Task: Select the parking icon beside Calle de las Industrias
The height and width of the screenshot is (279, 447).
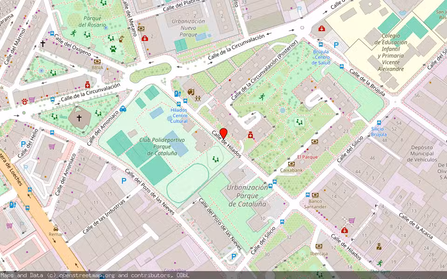Action: (124, 180)
